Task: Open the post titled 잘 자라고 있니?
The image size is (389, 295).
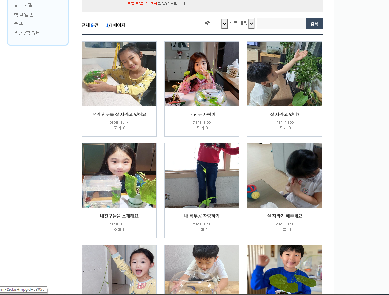Action: (285, 115)
